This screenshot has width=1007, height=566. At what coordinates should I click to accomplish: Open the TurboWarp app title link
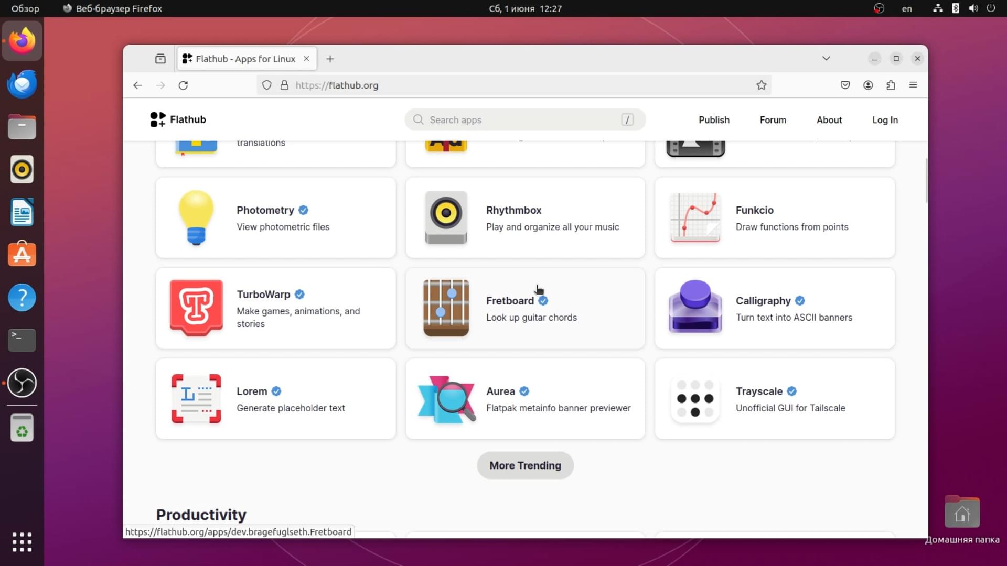(263, 295)
